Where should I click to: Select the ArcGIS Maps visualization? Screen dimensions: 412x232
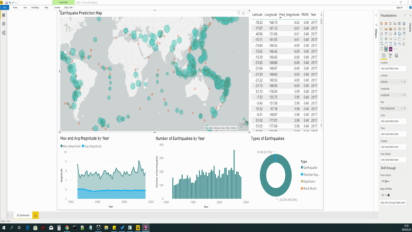pos(386,49)
